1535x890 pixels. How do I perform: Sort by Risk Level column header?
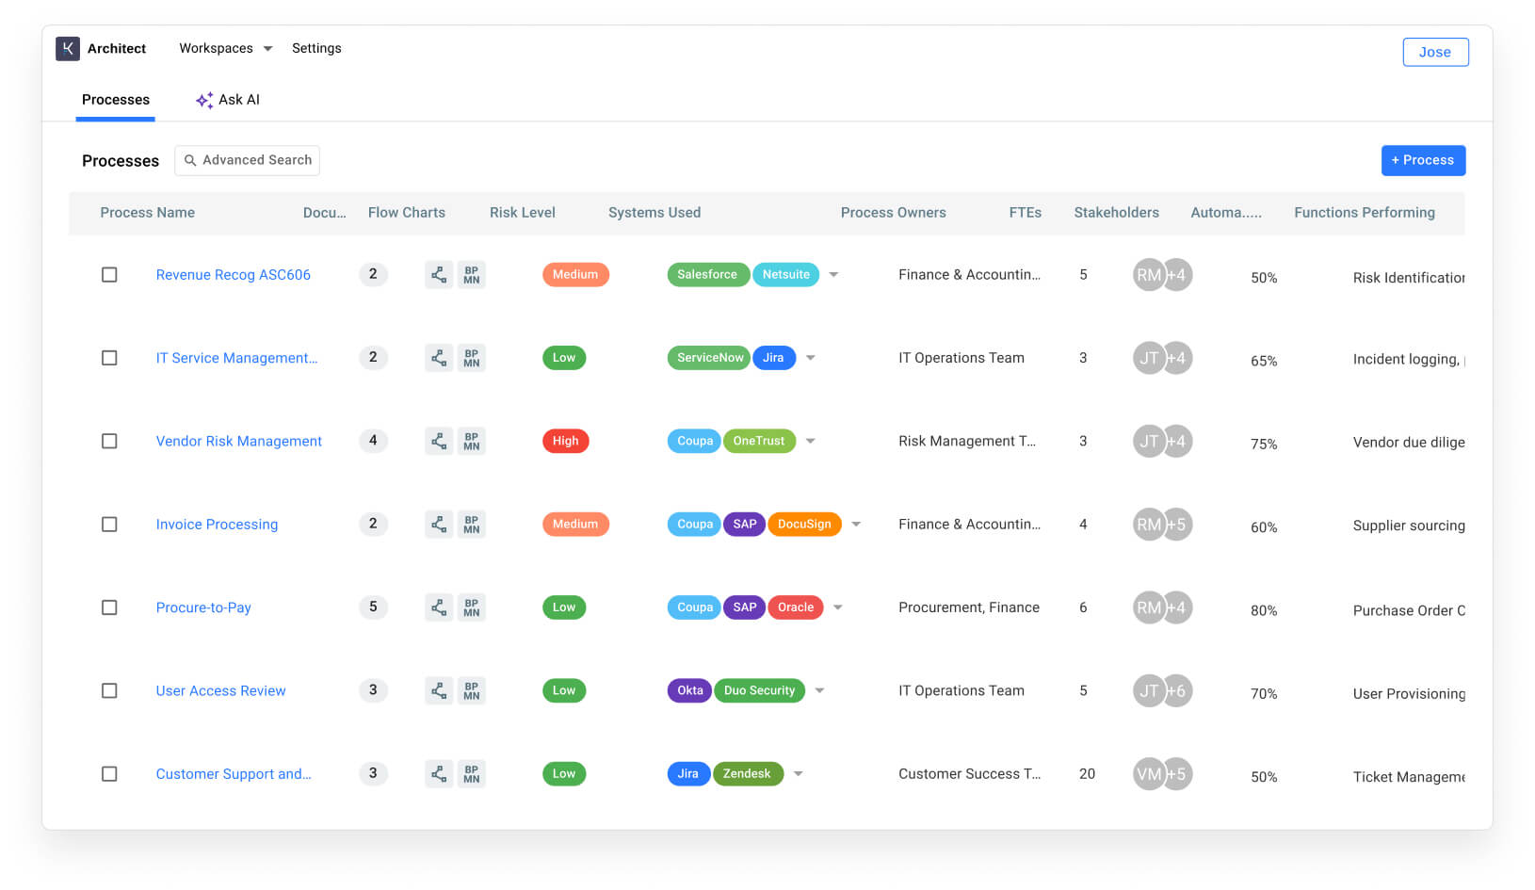(x=523, y=213)
